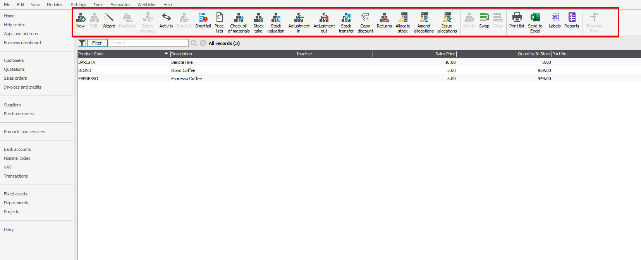Open the Copy discount tool

(365, 22)
